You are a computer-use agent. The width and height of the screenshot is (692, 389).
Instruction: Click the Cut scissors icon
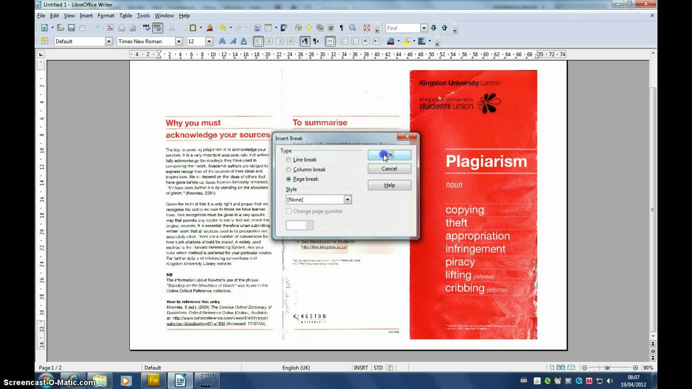point(171,28)
